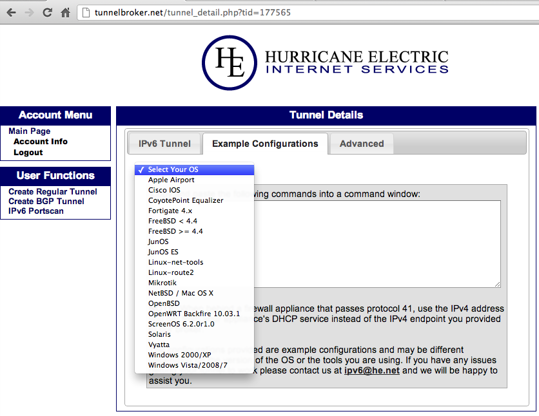Viewport: 539px width, 416px height.
Task: Select JunOS from the list
Action: 194,241
